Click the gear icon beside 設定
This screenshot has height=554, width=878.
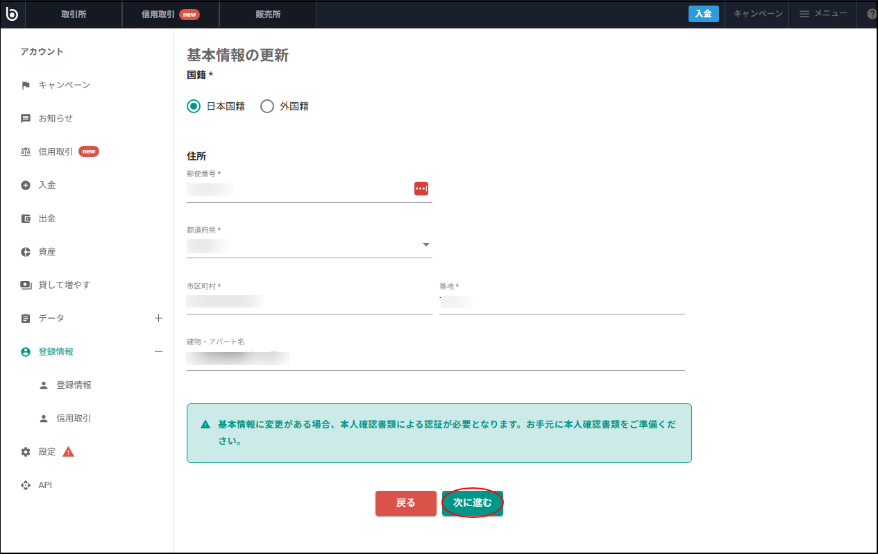pos(26,452)
